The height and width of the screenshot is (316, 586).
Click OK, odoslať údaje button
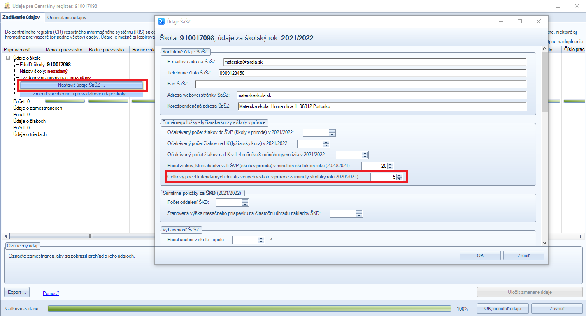click(x=502, y=309)
